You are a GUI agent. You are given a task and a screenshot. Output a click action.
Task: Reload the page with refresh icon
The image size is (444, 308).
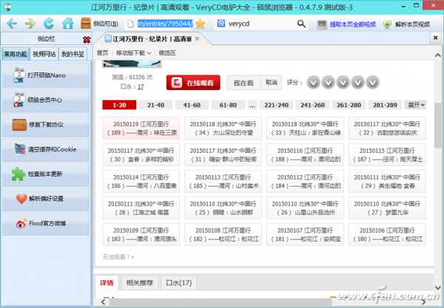(49, 24)
